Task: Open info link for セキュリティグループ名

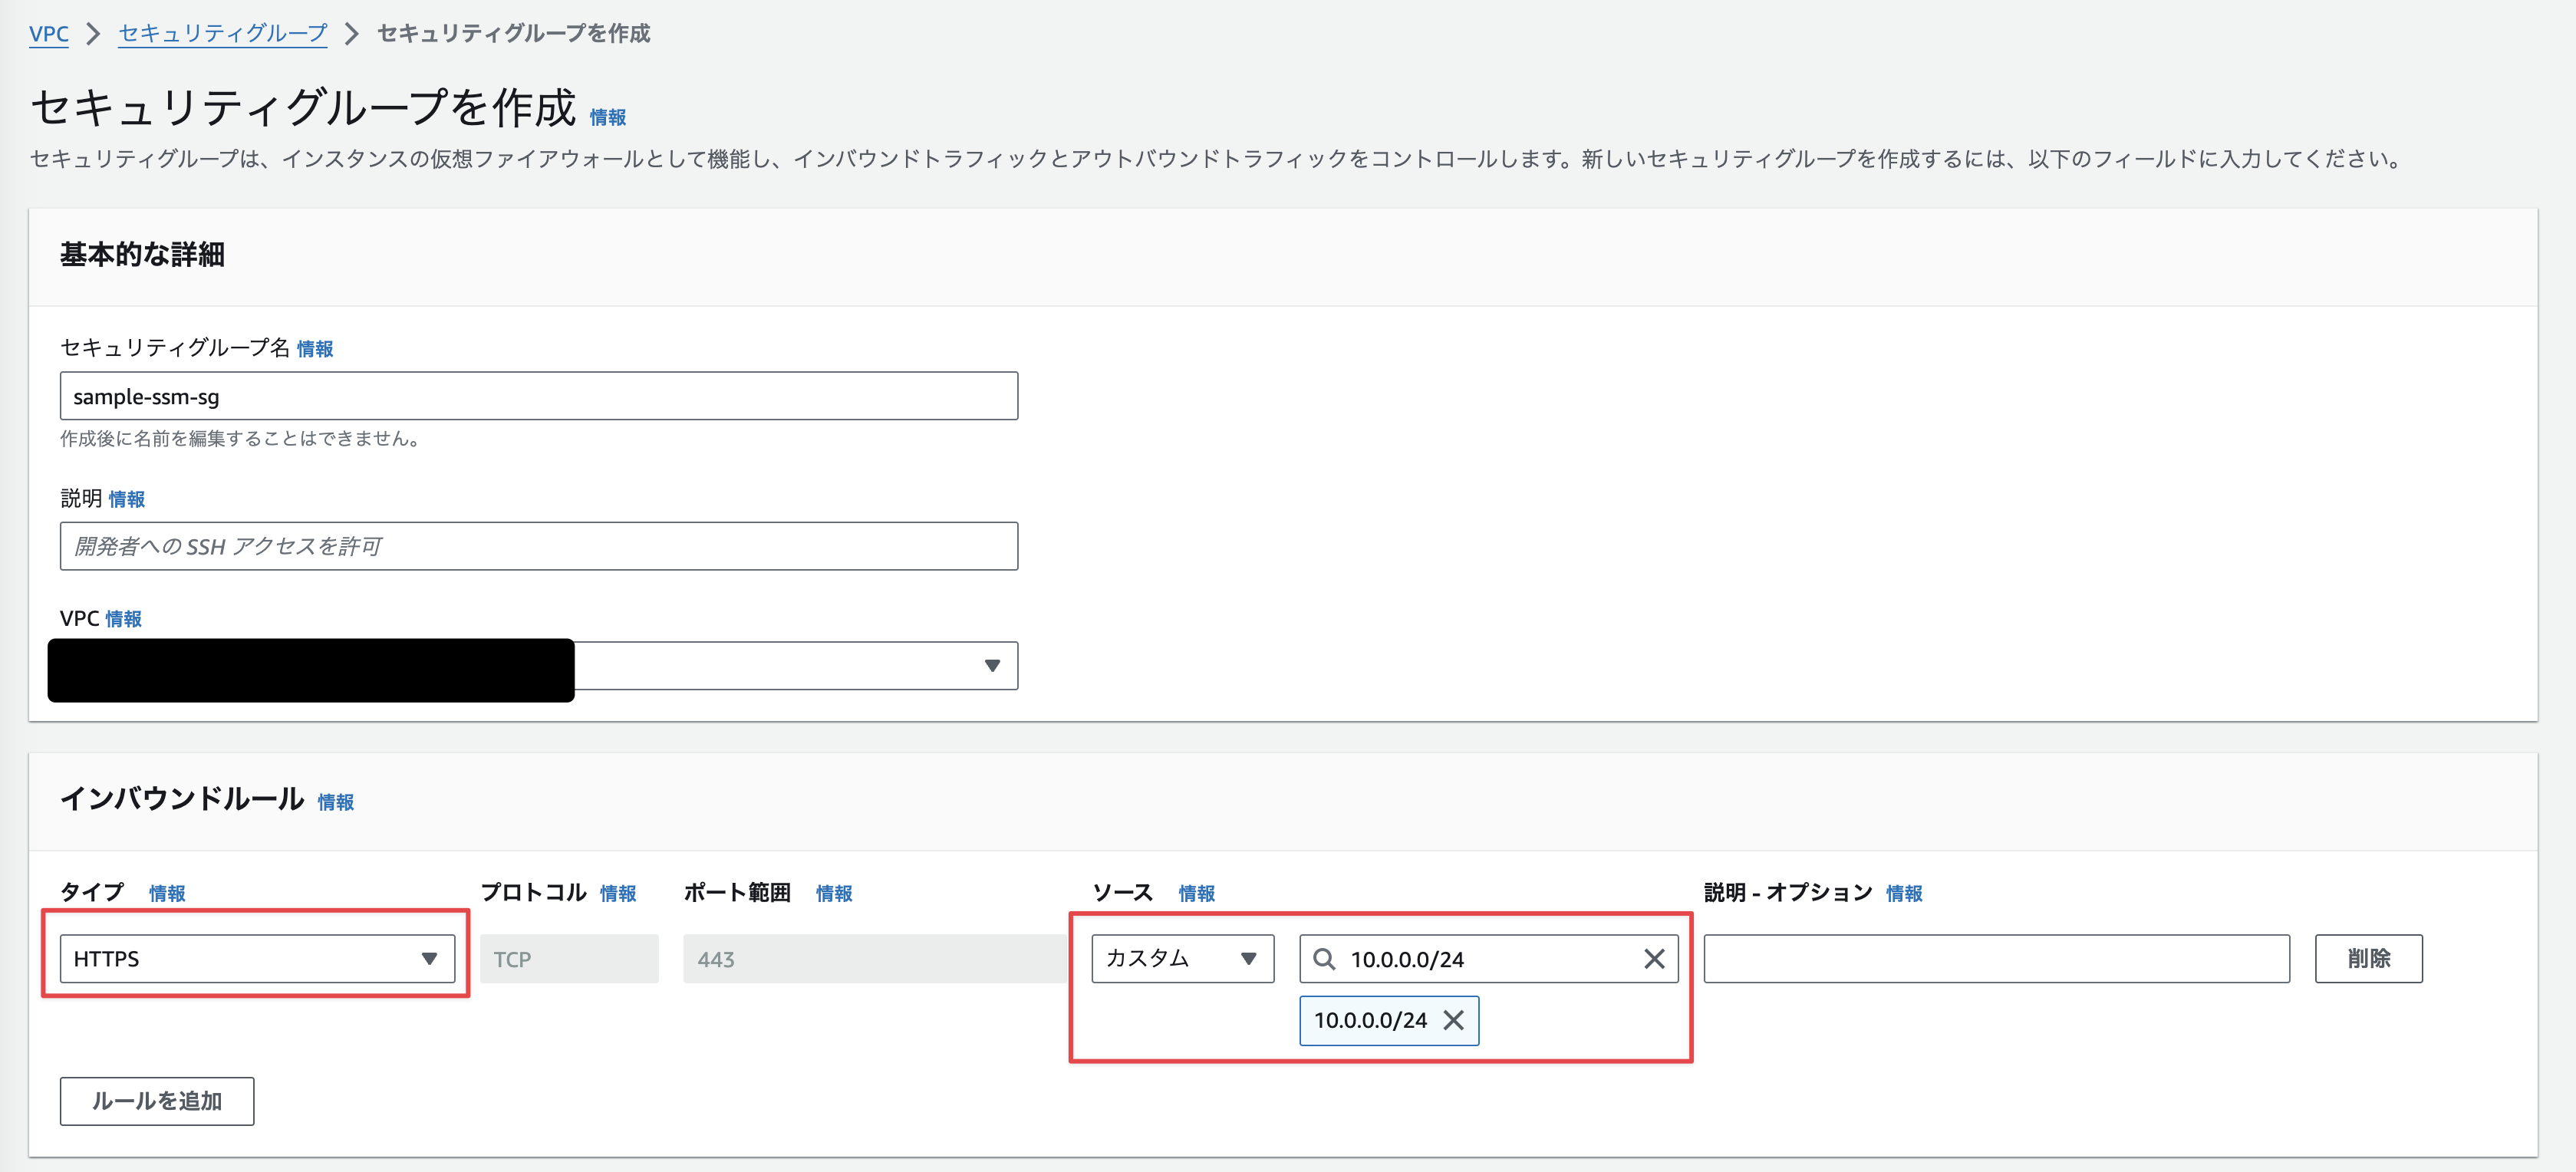Action: click(x=315, y=348)
